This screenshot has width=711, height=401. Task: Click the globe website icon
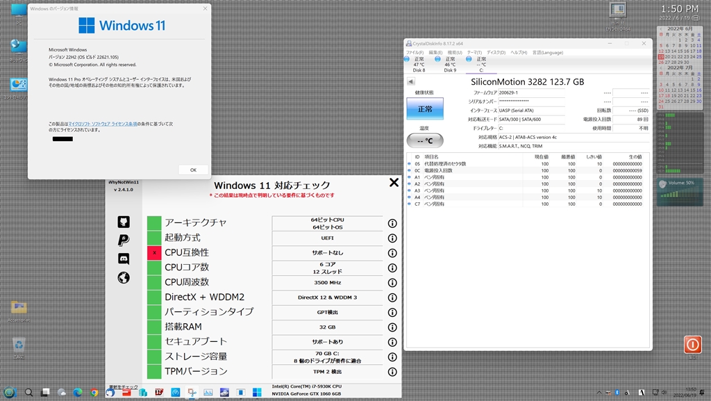click(124, 278)
